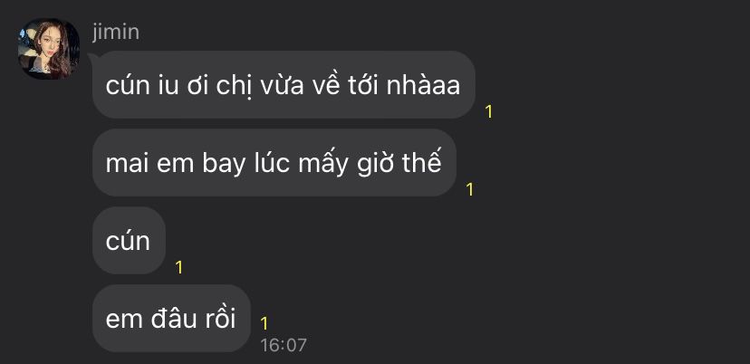Click the word "rồi" in last message
Screen dimensions: 750x364
point(220,319)
